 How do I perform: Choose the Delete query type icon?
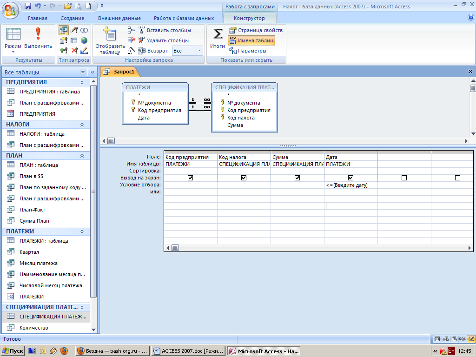coord(74,50)
